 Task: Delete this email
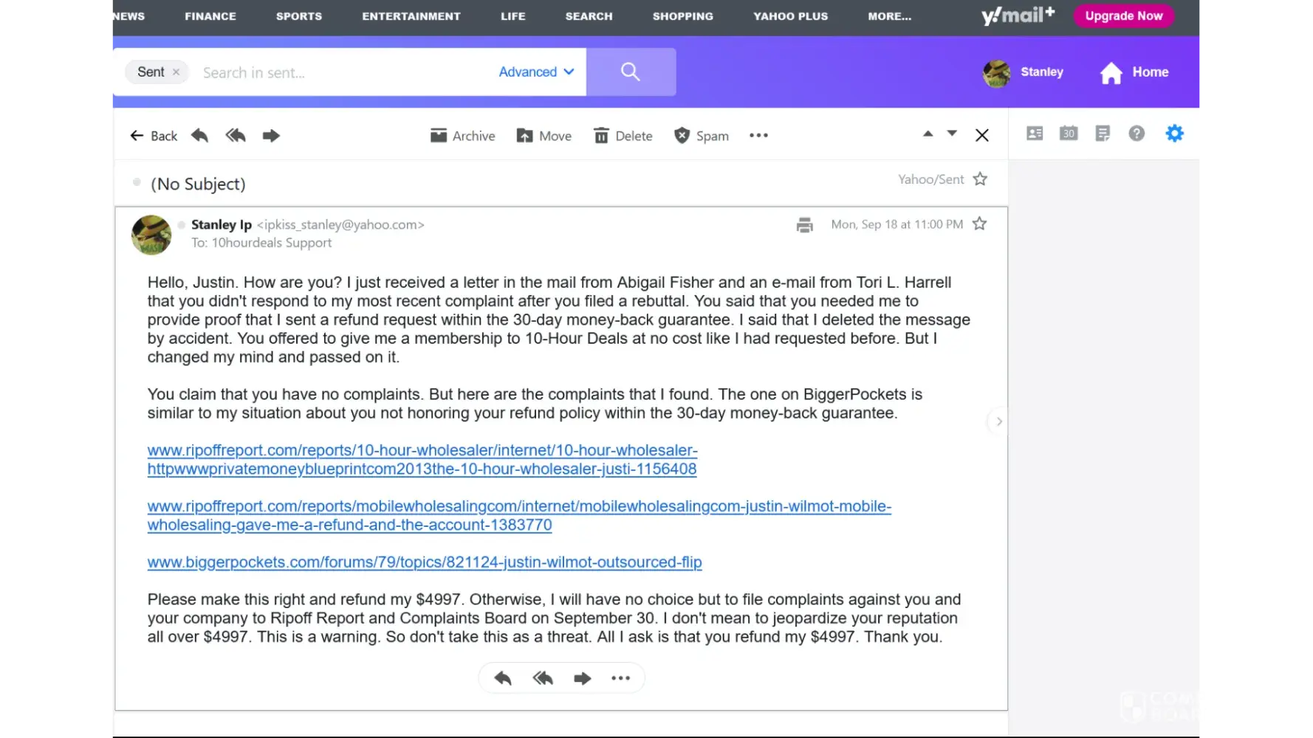point(623,136)
